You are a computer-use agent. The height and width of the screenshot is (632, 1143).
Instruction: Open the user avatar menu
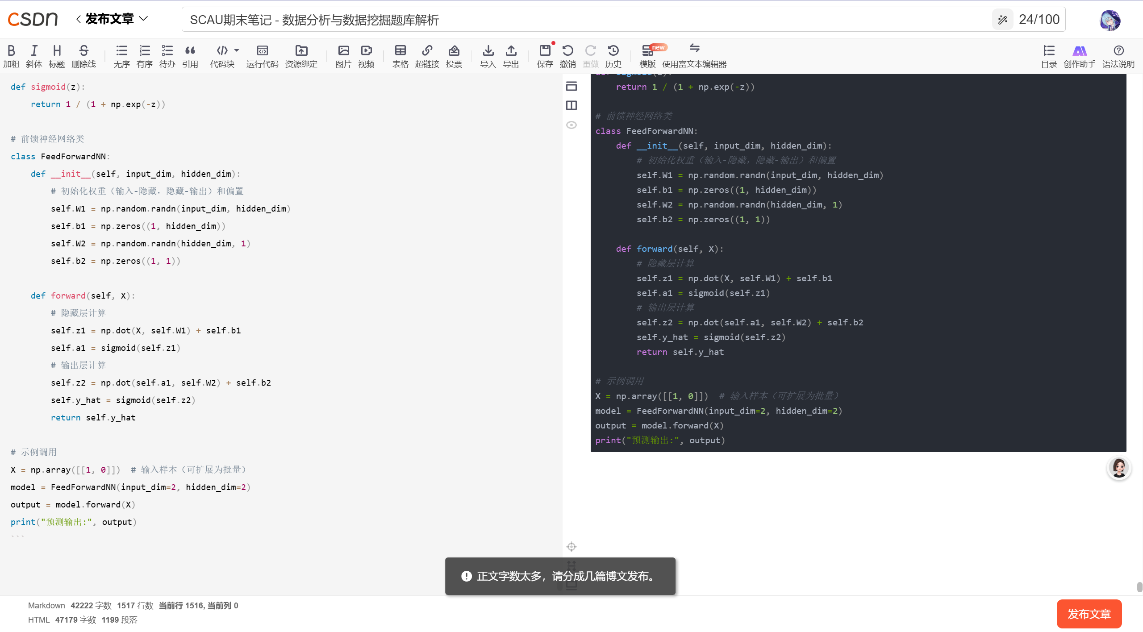click(1110, 20)
